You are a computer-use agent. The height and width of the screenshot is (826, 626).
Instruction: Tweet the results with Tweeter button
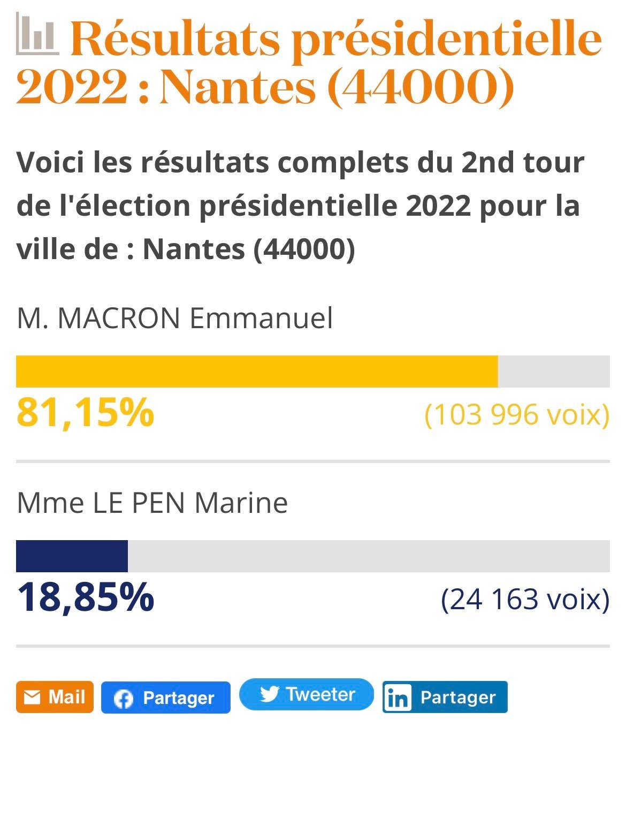point(307,694)
